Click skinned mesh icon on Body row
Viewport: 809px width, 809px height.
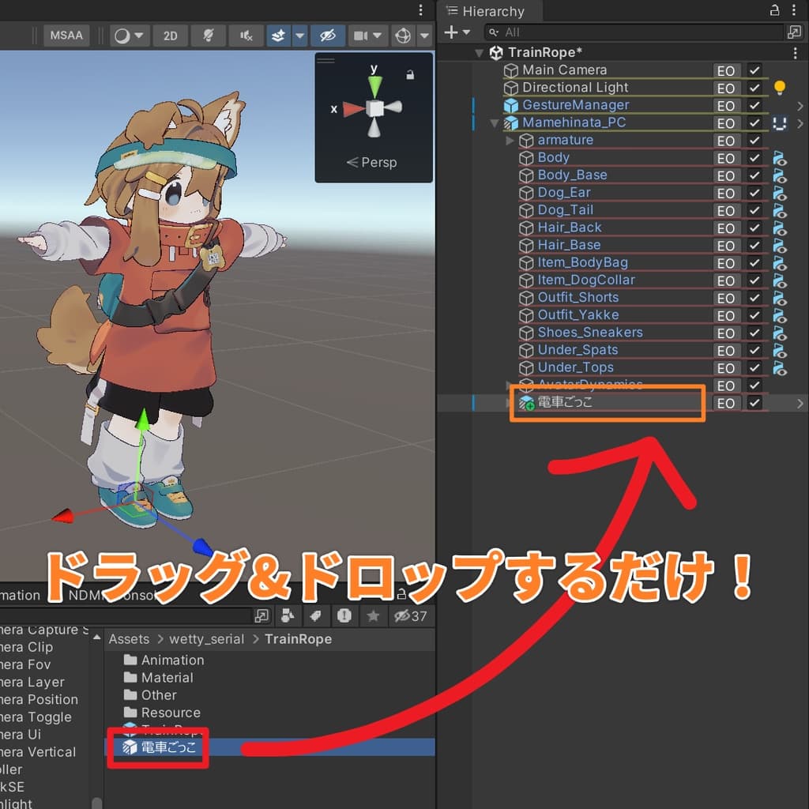(x=780, y=158)
